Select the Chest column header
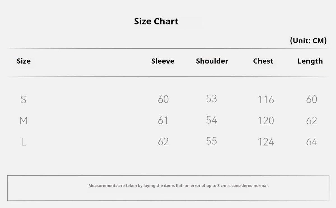336x208 pixels. 263,61
